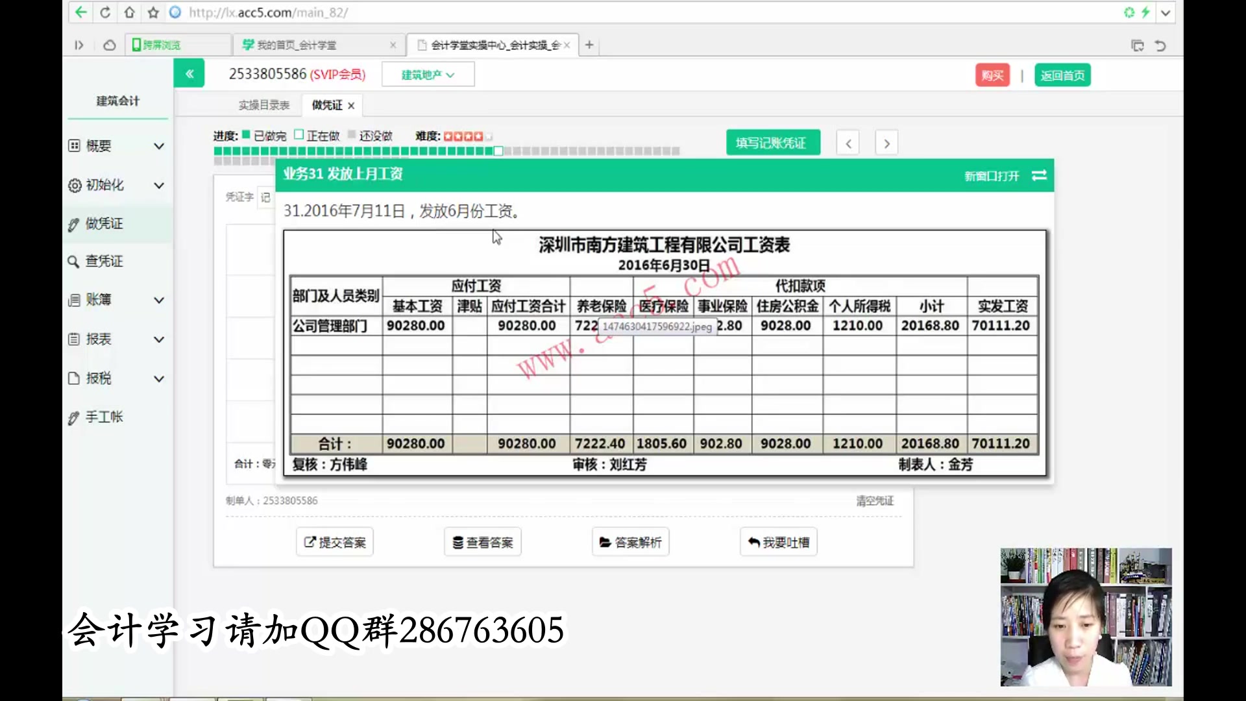
Task: Open new browser tab with plus icon
Action: coord(589,45)
